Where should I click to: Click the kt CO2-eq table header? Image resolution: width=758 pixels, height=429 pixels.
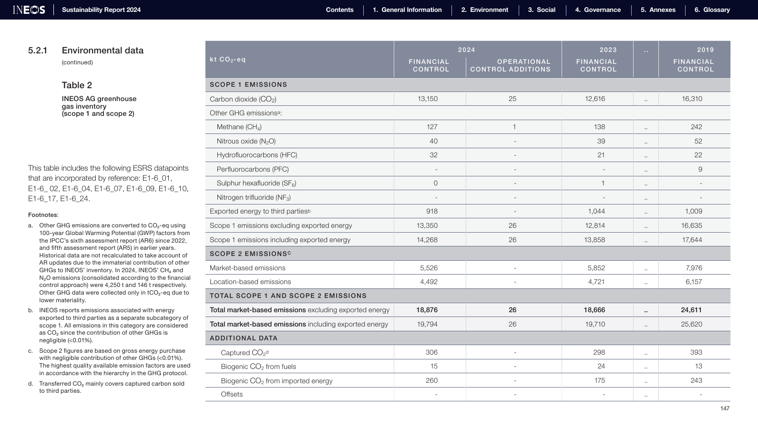pos(227,60)
